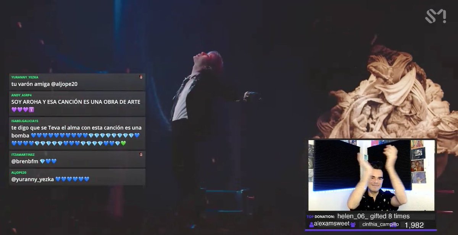Screen dimensions: 458x235
Task: Click the purple progress bar under the webcam
Action: pos(371,230)
